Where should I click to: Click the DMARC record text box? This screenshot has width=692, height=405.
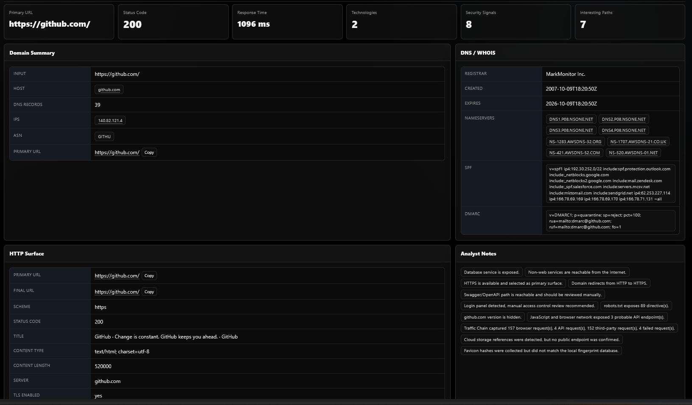coord(611,221)
